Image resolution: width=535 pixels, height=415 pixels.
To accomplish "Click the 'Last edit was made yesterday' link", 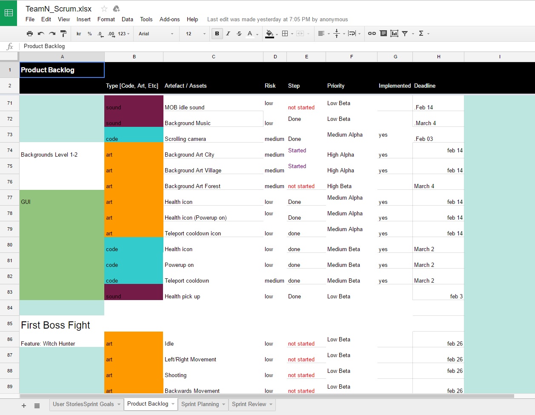I will tap(277, 19).
